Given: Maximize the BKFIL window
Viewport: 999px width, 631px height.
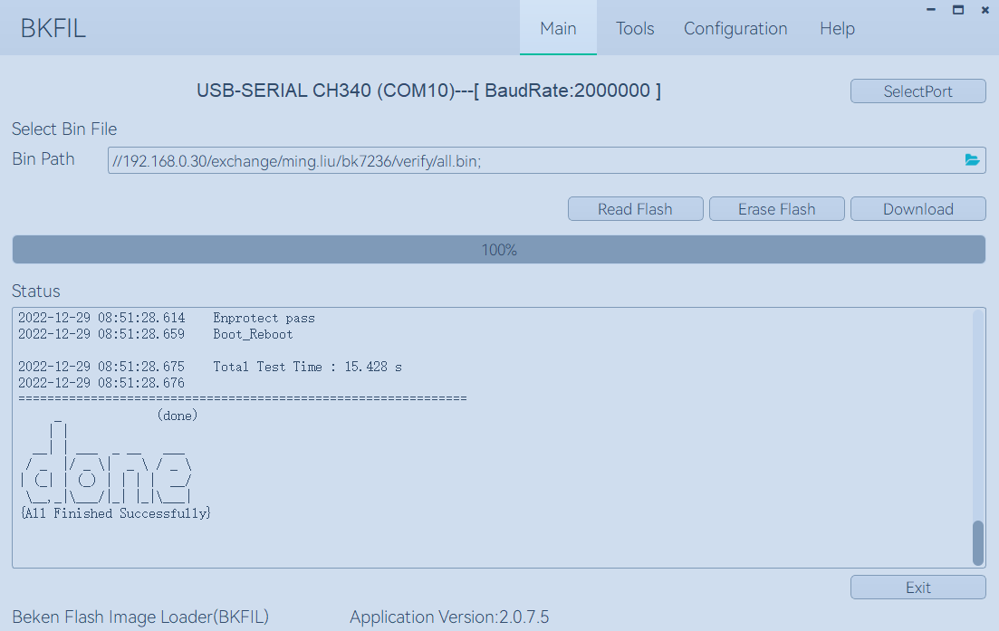Looking at the screenshot, I should point(958,9).
